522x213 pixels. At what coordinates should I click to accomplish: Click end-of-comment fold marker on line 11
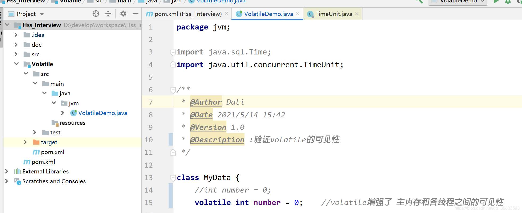coord(173,152)
